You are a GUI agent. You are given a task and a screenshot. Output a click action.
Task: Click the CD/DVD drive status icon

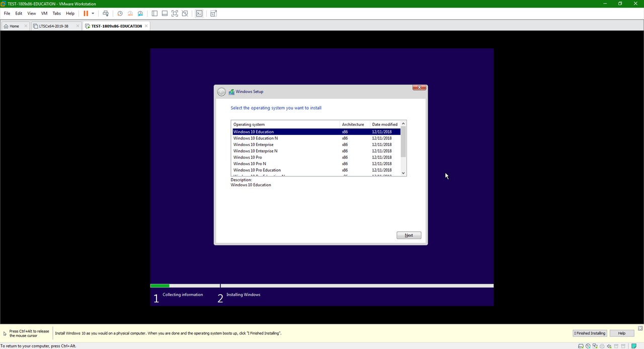[x=588, y=346]
